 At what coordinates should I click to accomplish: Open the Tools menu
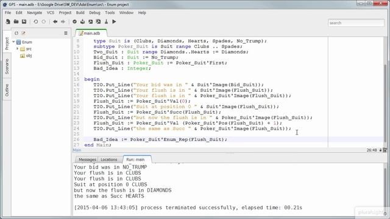(x=110, y=13)
